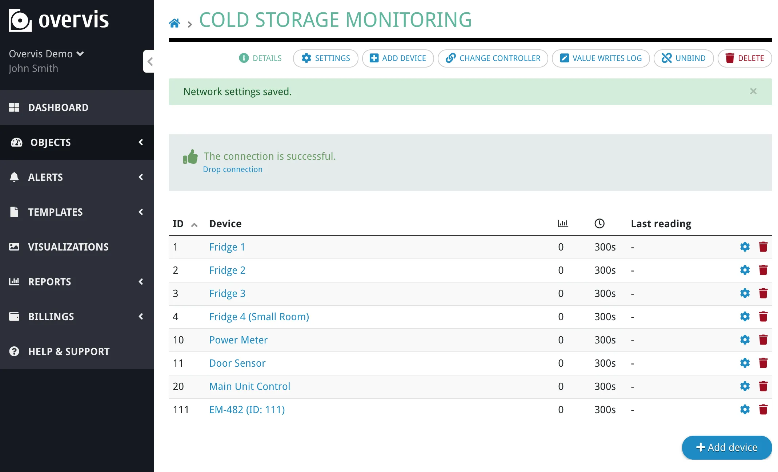This screenshot has width=778, height=472.
Task: Open the Fridge 3 device link
Action: click(228, 293)
